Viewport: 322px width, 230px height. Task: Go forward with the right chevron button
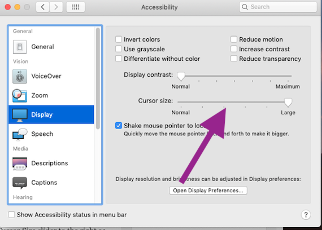tap(56, 7)
